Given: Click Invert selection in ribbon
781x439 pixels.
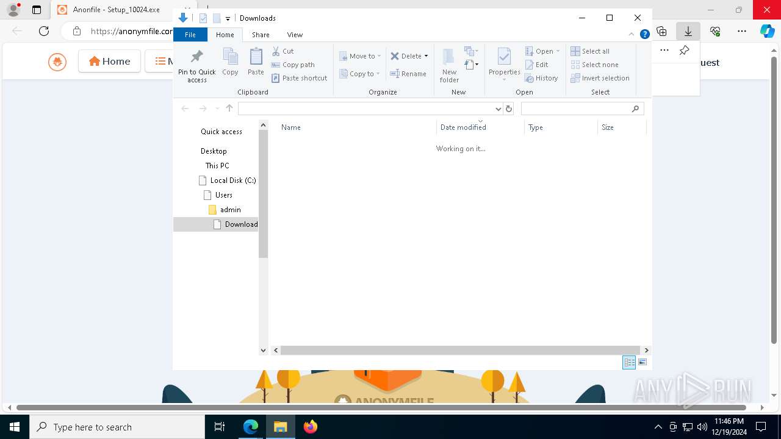Looking at the screenshot, I should 600,78.
